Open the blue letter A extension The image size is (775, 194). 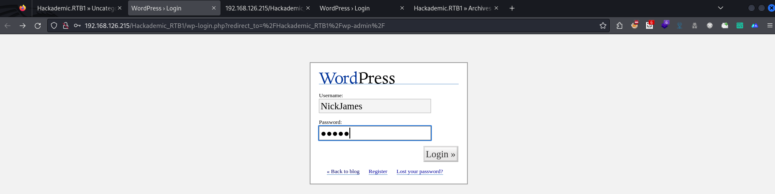point(755,25)
